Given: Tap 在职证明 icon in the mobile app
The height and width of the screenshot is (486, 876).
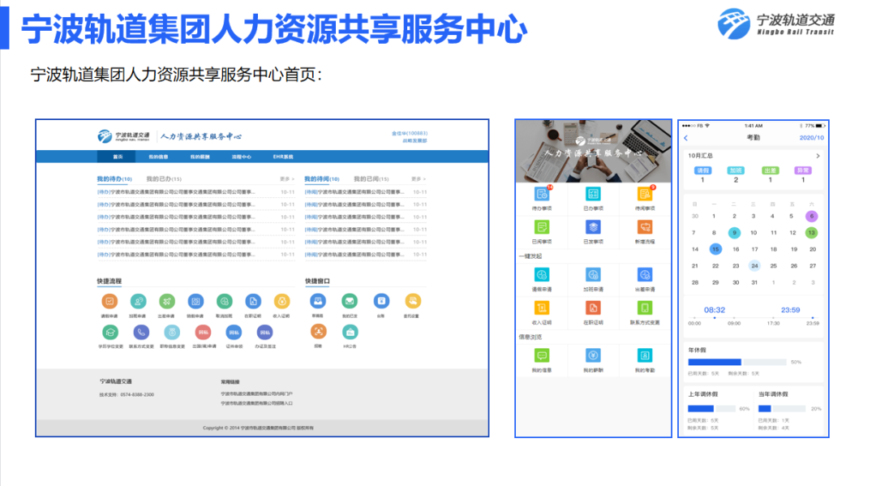Looking at the screenshot, I should [x=593, y=308].
